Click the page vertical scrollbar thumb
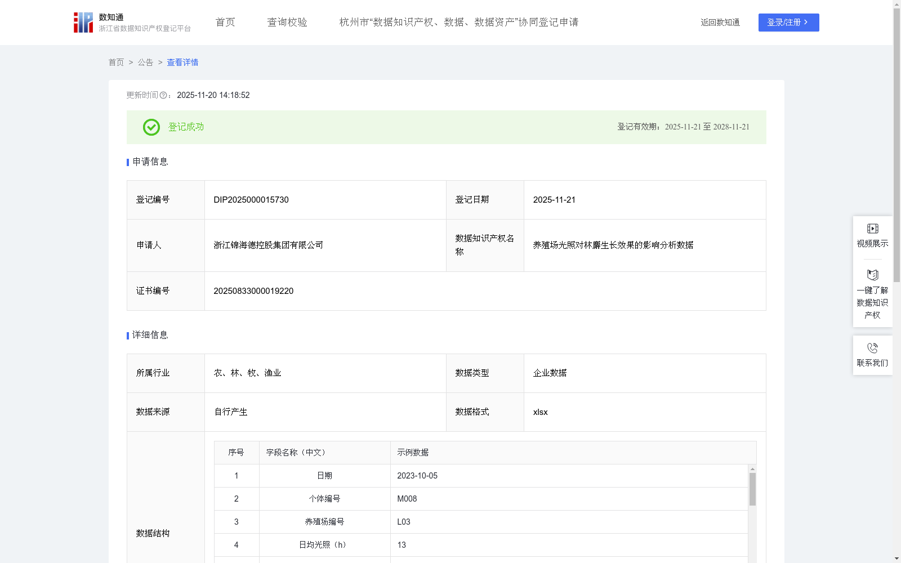This screenshot has height=563, width=901. click(x=896, y=145)
